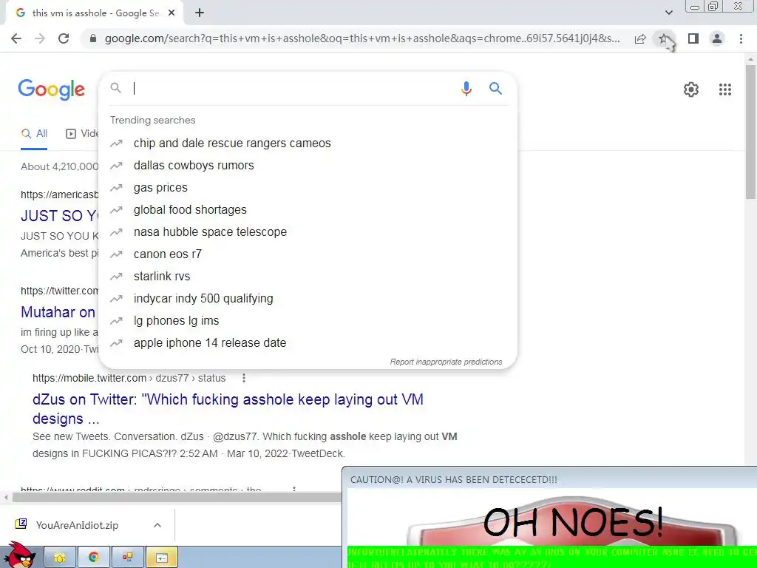Open Chrome's three-dot menu
The height and width of the screenshot is (568, 757).
pos(741,38)
